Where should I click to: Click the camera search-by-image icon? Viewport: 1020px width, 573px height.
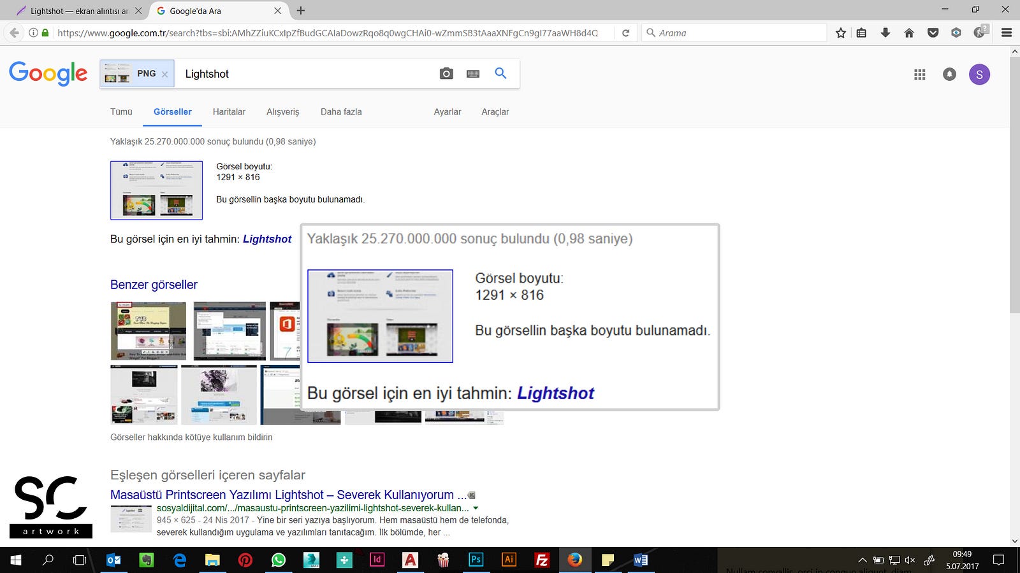pyautogui.click(x=446, y=74)
